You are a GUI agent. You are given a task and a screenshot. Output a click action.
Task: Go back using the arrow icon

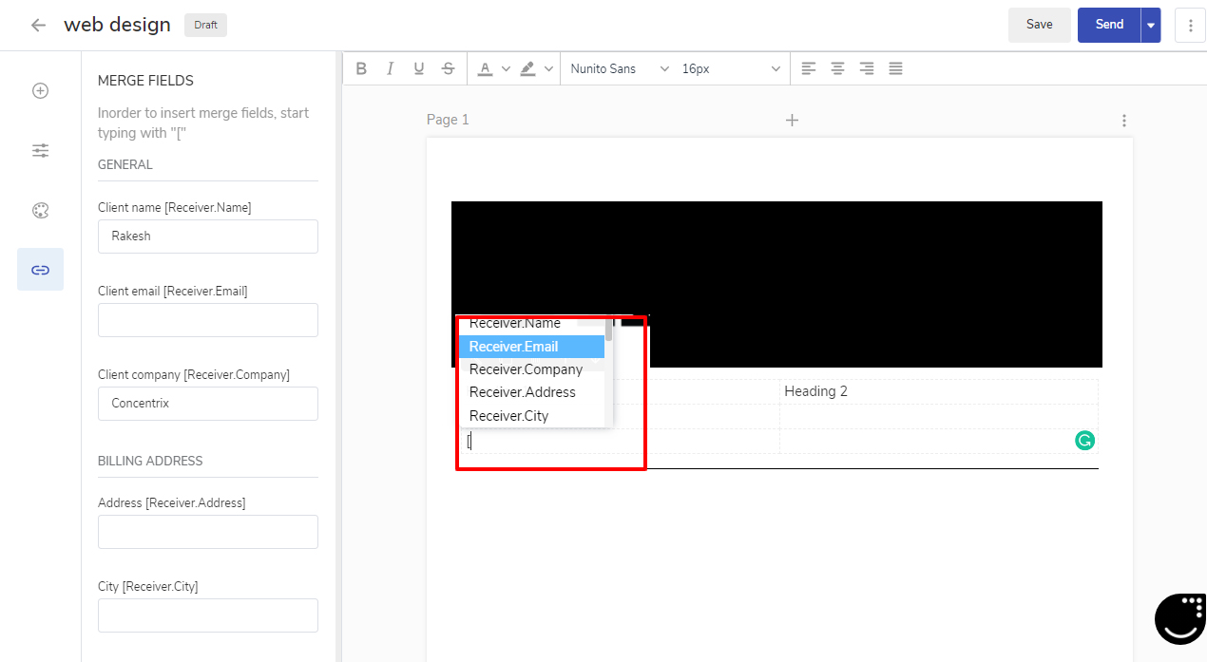tap(38, 25)
